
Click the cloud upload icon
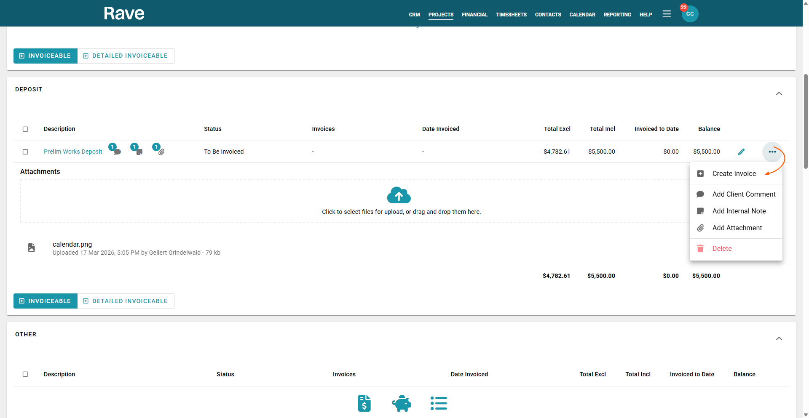(399, 195)
